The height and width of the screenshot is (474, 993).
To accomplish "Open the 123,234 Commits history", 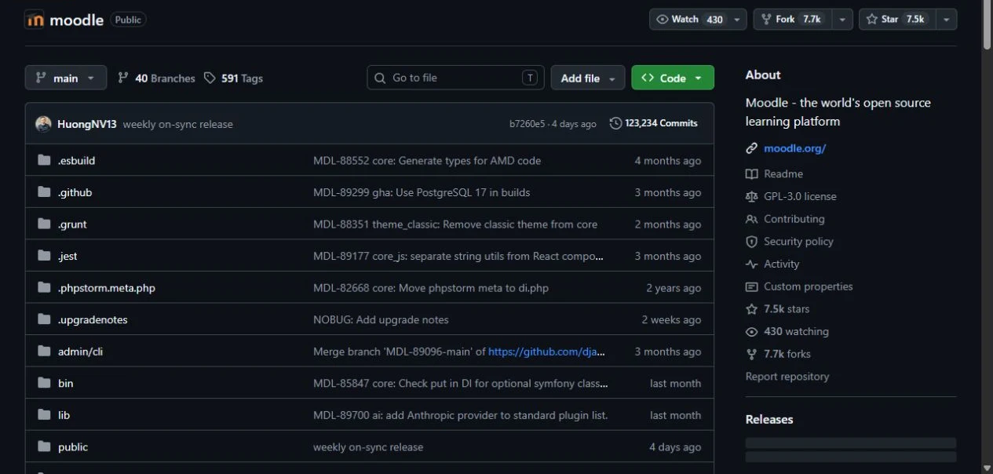I will point(654,123).
